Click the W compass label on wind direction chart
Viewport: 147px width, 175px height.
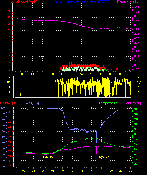pos(139,83)
